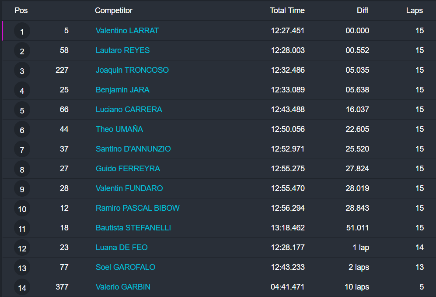Click position 3 circle badge

coord(22,71)
